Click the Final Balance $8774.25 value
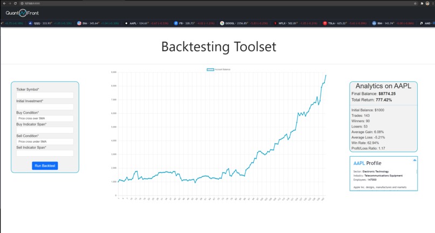The image size is (435, 233). (387, 94)
